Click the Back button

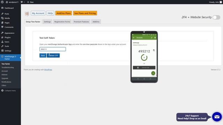point(43,56)
